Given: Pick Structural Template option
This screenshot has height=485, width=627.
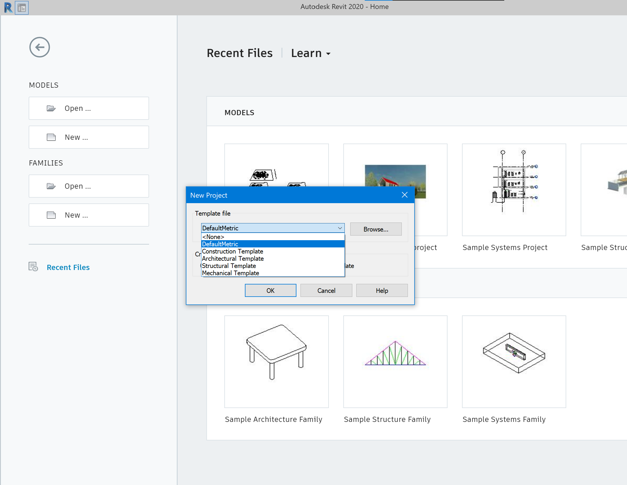Looking at the screenshot, I should click(229, 266).
